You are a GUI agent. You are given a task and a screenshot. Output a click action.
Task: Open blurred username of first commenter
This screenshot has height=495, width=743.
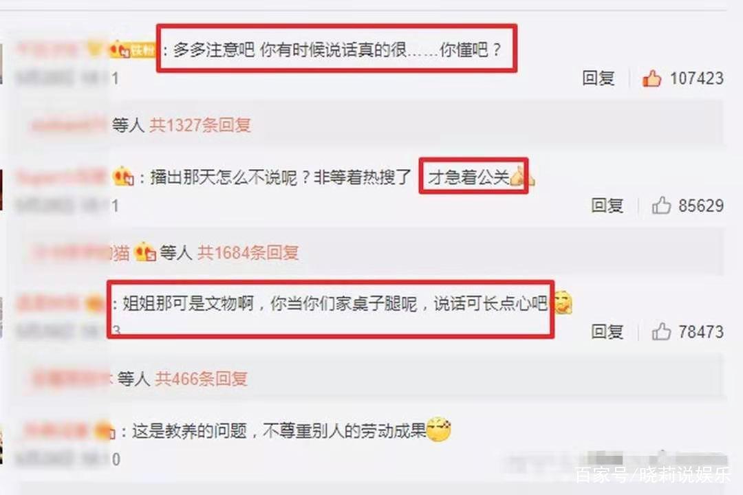click(x=47, y=49)
